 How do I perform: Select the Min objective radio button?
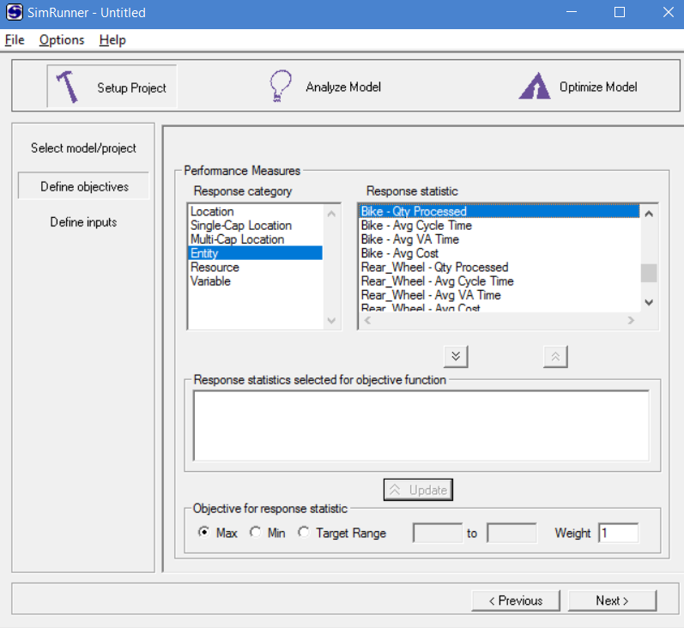[255, 533]
